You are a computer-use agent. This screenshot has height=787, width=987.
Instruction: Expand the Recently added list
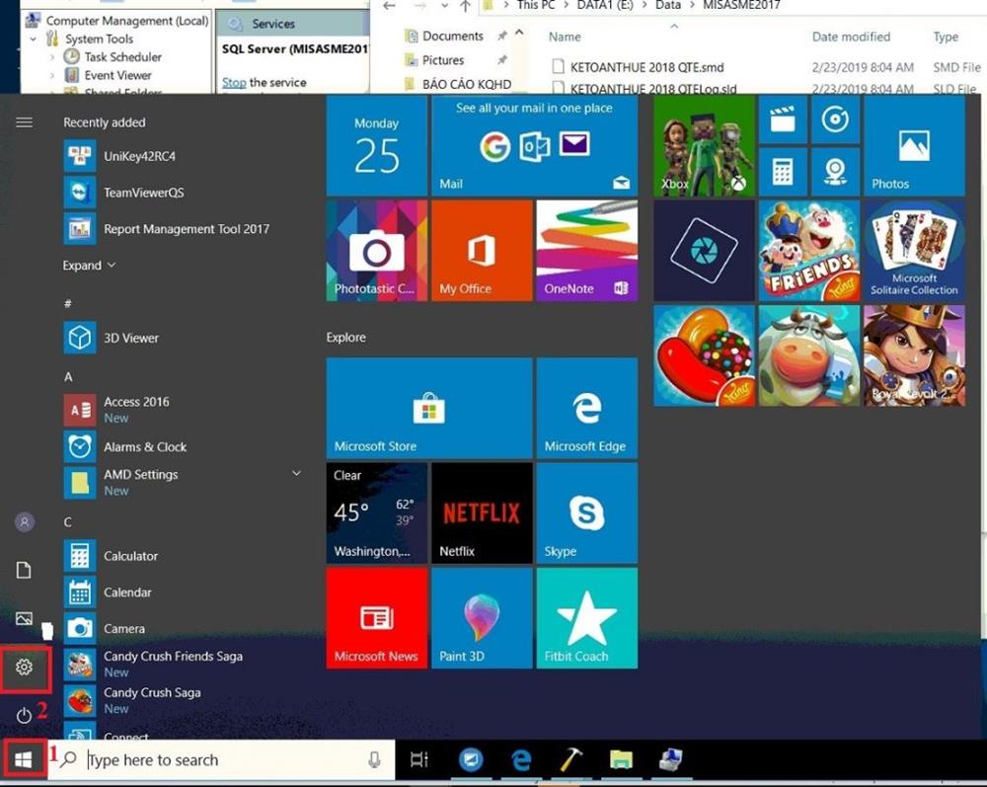tap(89, 266)
